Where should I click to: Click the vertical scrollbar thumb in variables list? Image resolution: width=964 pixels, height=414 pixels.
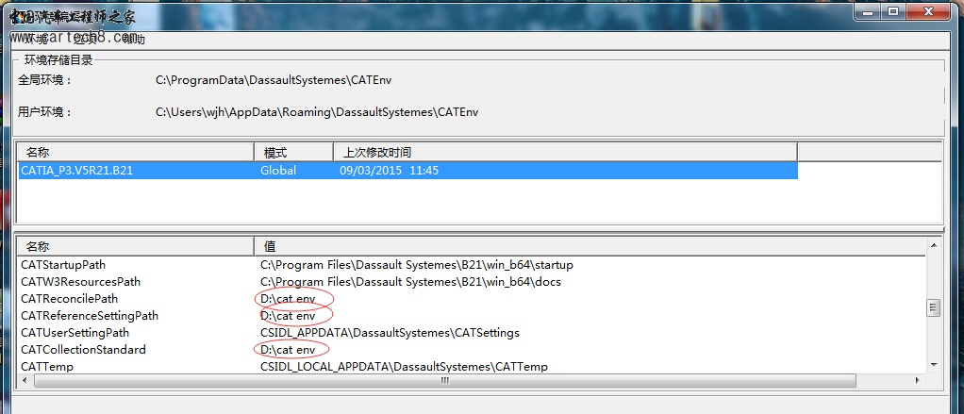[933, 307]
